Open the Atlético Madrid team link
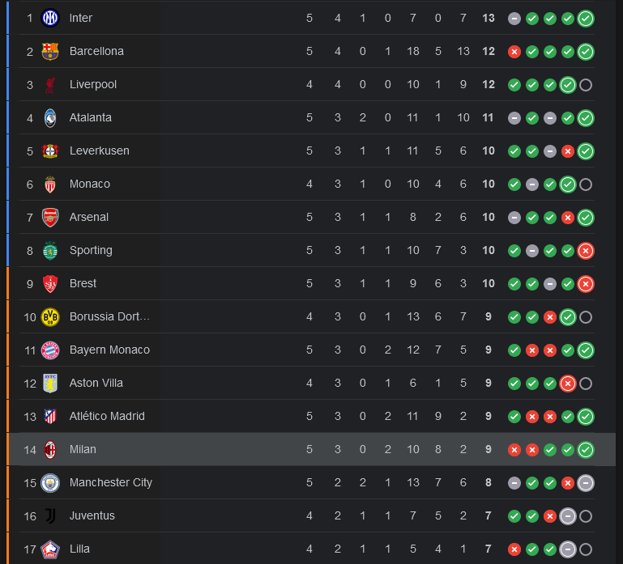This screenshot has width=623, height=564. tap(107, 416)
